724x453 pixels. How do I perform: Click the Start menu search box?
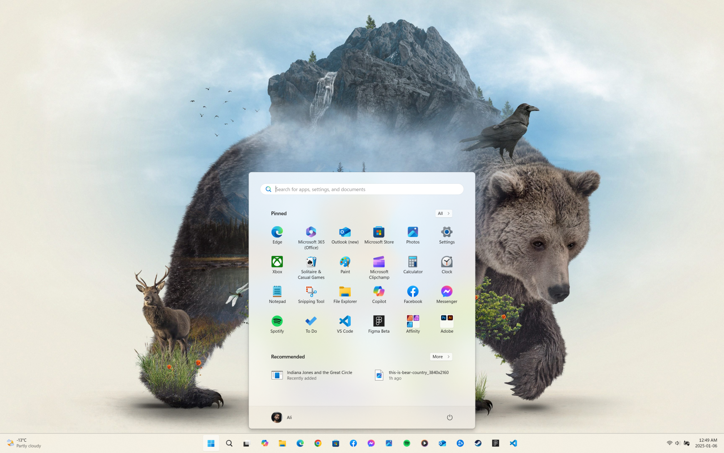click(362, 189)
